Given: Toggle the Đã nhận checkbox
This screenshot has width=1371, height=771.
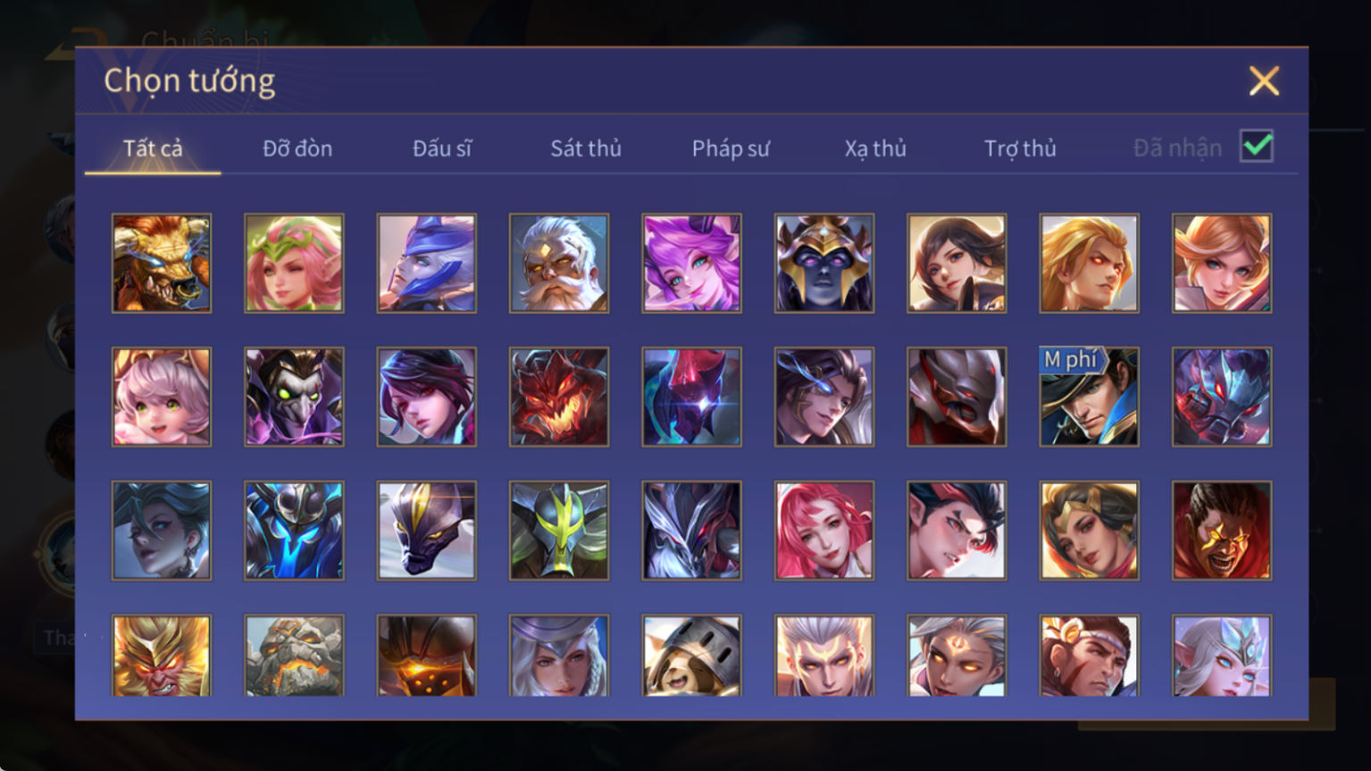Looking at the screenshot, I should (x=1257, y=146).
